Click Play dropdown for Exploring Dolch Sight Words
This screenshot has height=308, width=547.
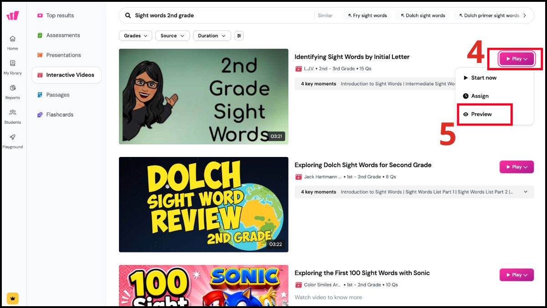tap(516, 167)
